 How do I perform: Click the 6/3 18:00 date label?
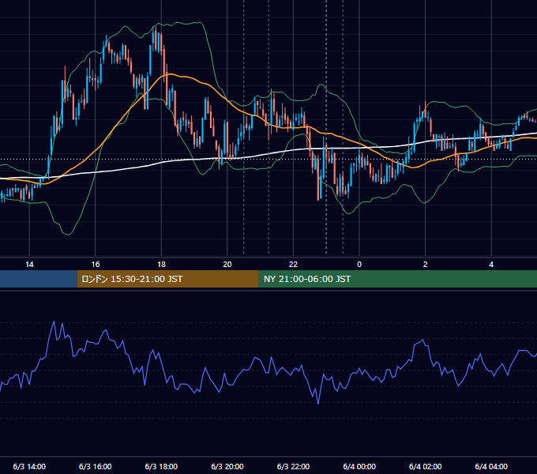161,466
